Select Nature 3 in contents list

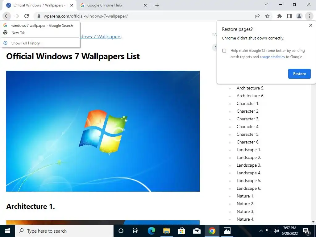click(245, 211)
